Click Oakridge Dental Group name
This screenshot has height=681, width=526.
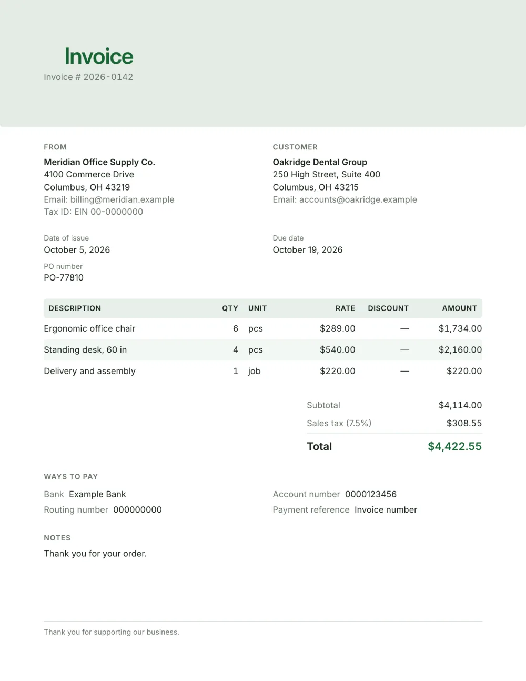coord(320,162)
